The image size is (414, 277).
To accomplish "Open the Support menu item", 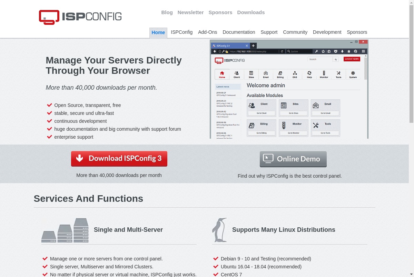I will point(269,32).
